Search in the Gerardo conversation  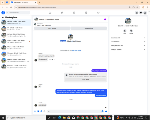coord(131,31)
